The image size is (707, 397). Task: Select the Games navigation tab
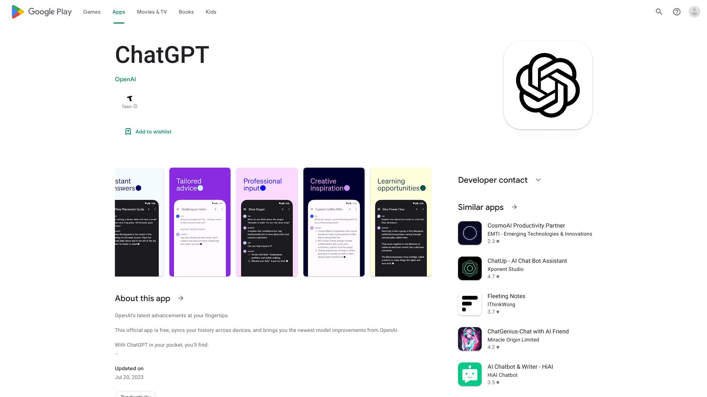coord(91,12)
